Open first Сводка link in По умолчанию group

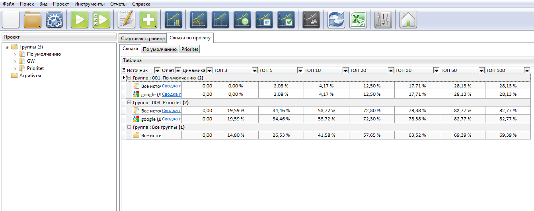(x=171, y=85)
